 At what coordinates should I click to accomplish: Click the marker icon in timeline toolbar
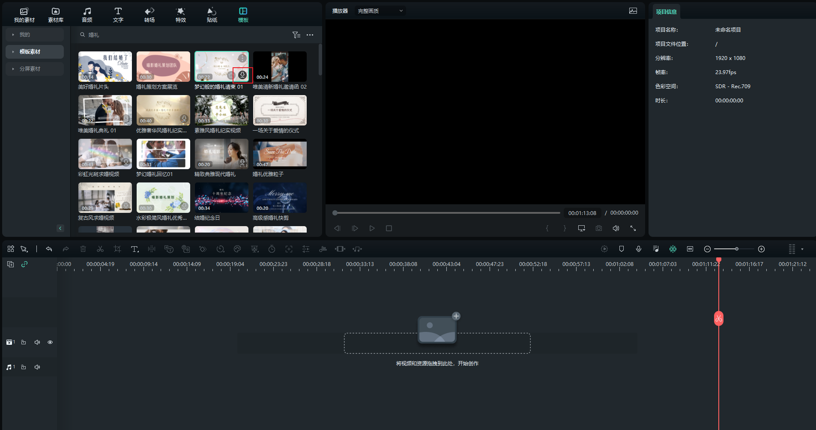tap(621, 249)
